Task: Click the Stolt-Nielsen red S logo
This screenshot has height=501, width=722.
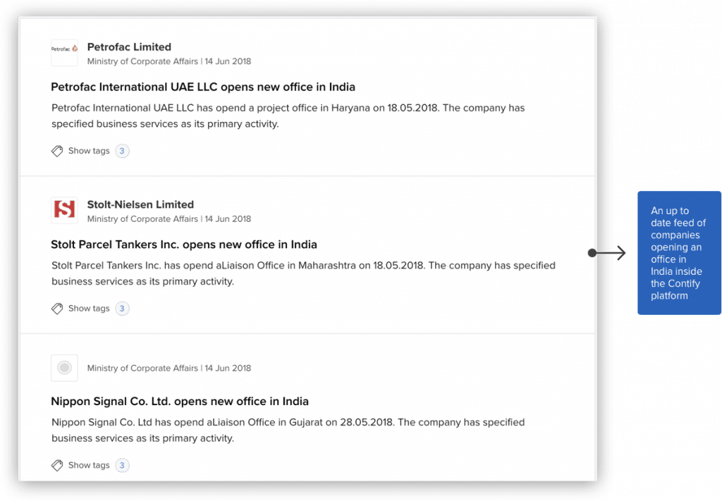Action: 64,210
